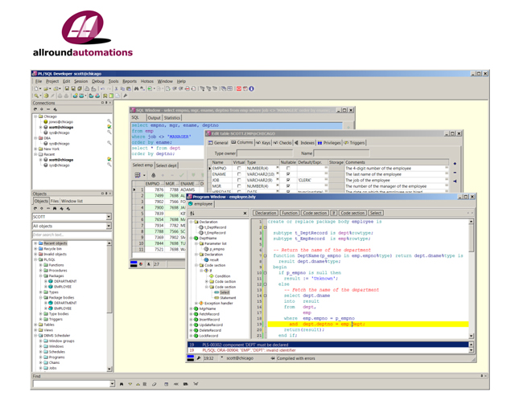Image resolution: width=523 pixels, height=396 pixels.
Task: Click the eraser icon in the Find bar
Action: coord(154,384)
